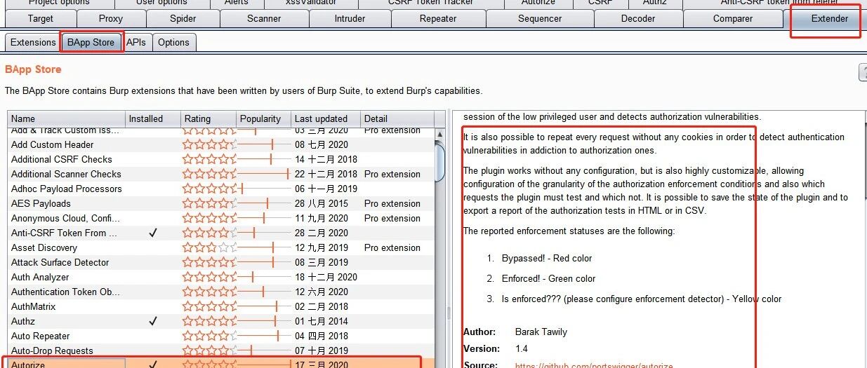Switch to the Target tab

41,19
